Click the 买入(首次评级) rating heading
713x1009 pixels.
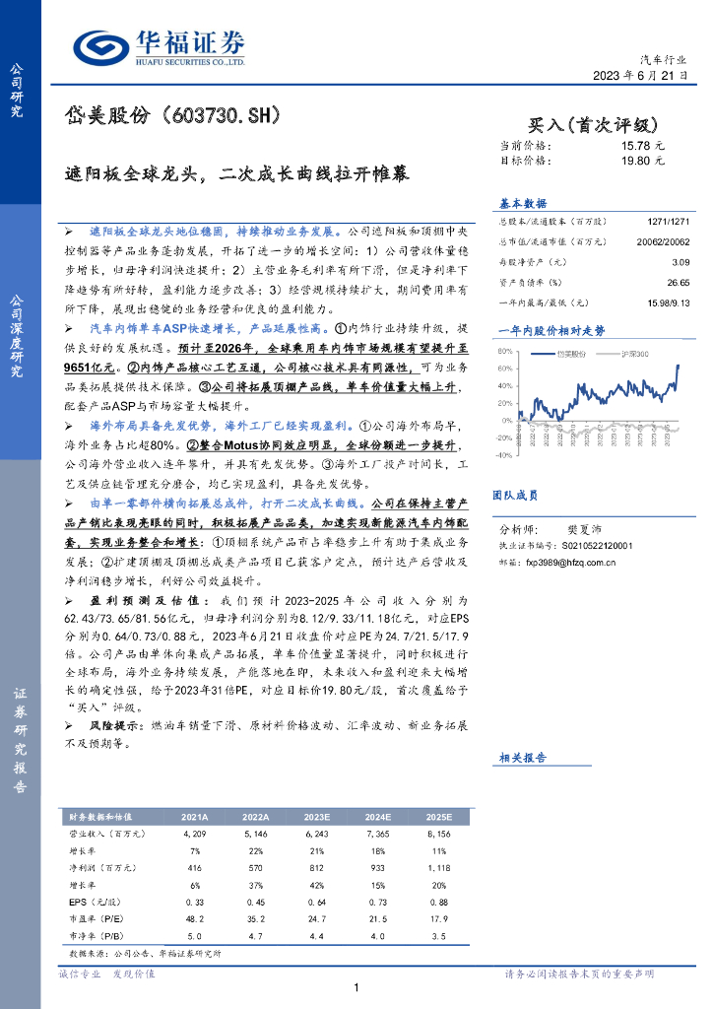click(x=593, y=125)
